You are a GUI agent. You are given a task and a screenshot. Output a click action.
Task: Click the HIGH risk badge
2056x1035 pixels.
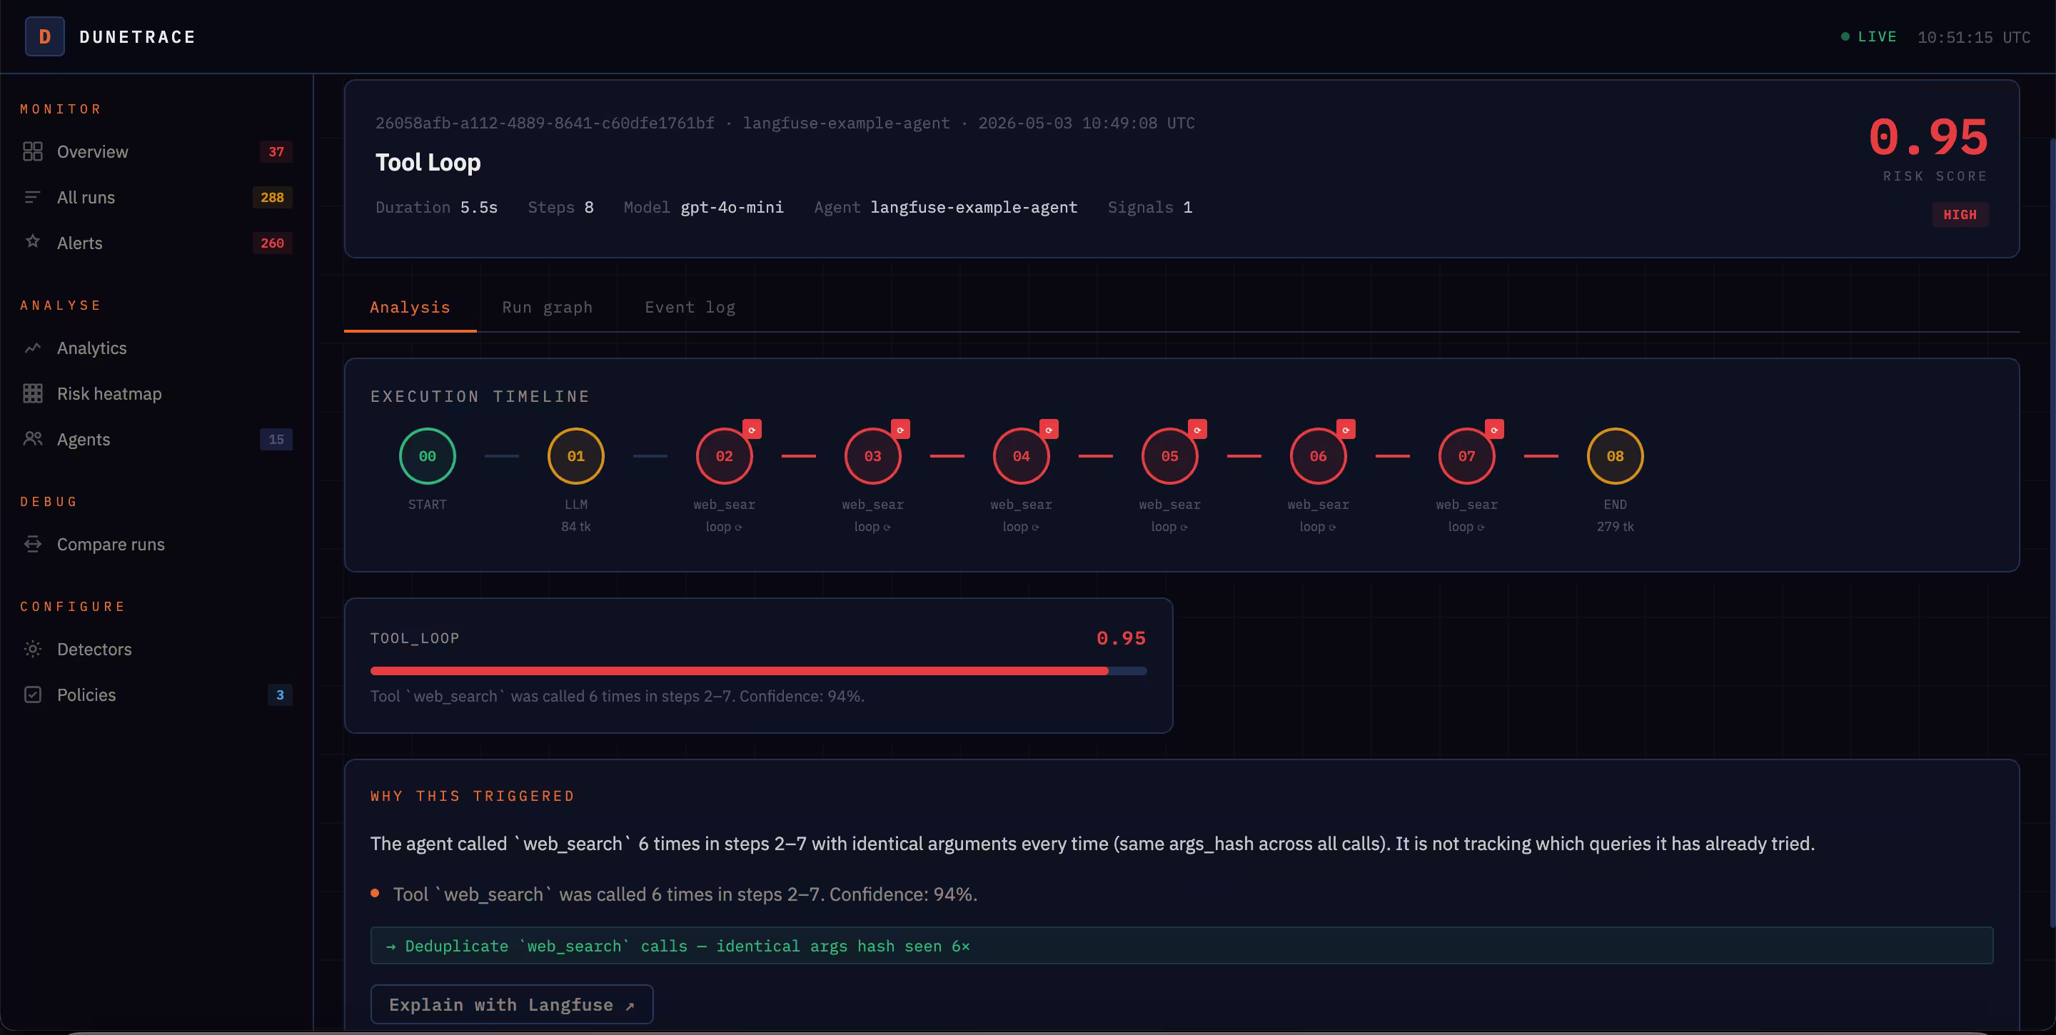(1960, 215)
